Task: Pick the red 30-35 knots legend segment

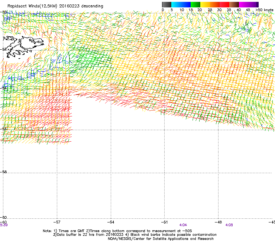Action: [224, 4]
